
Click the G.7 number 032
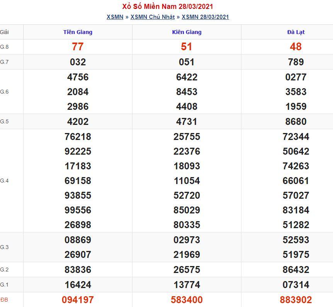[78, 62]
